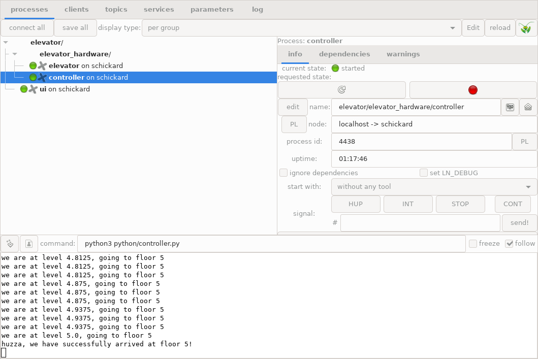538x359 pixels.
Task: Open the parameters tab
Action: point(212,10)
